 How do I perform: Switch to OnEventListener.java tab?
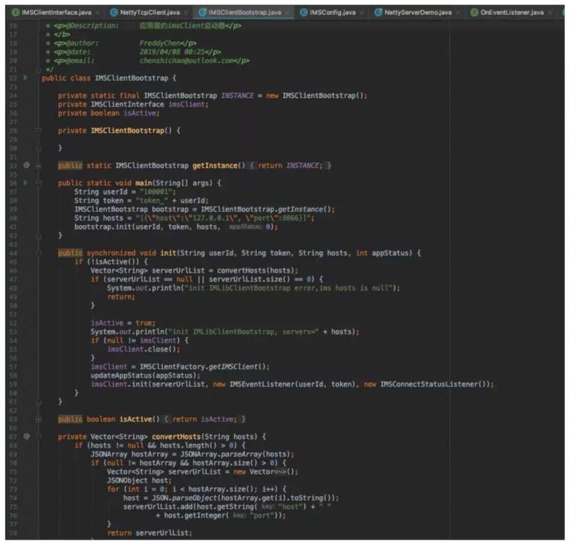tap(512, 13)
